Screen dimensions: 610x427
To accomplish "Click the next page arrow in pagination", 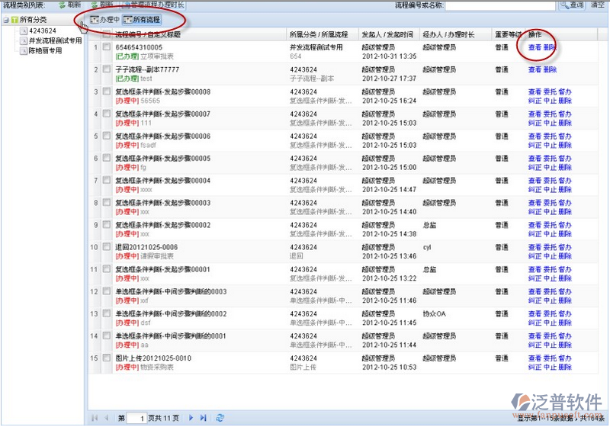I will (191, 418).
